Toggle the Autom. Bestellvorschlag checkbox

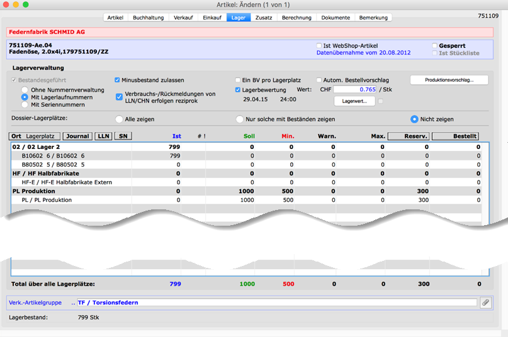click(319, 80)
